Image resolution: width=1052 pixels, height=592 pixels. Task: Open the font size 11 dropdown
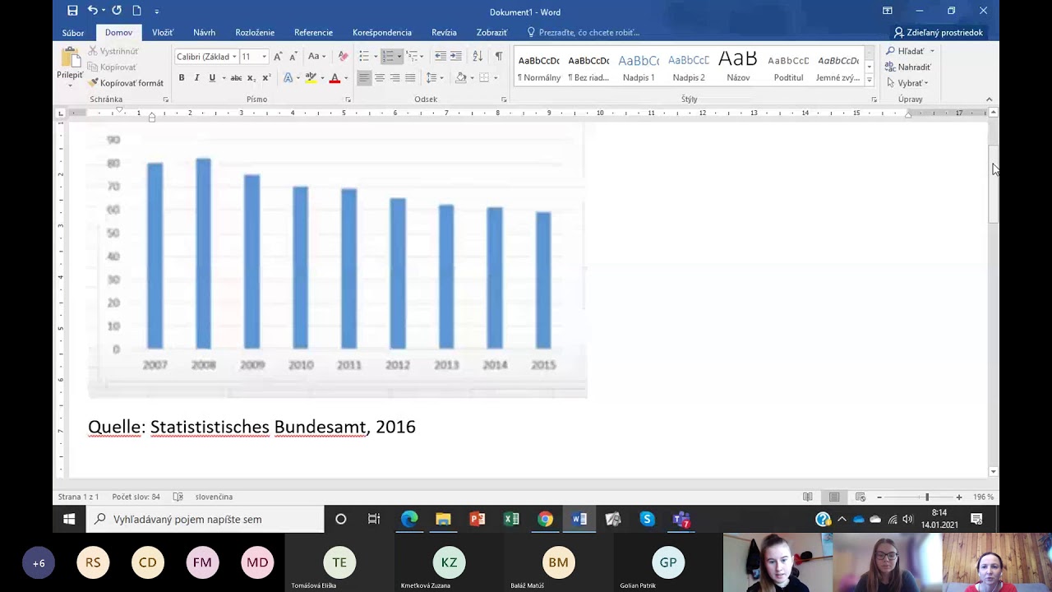[264, 57]
